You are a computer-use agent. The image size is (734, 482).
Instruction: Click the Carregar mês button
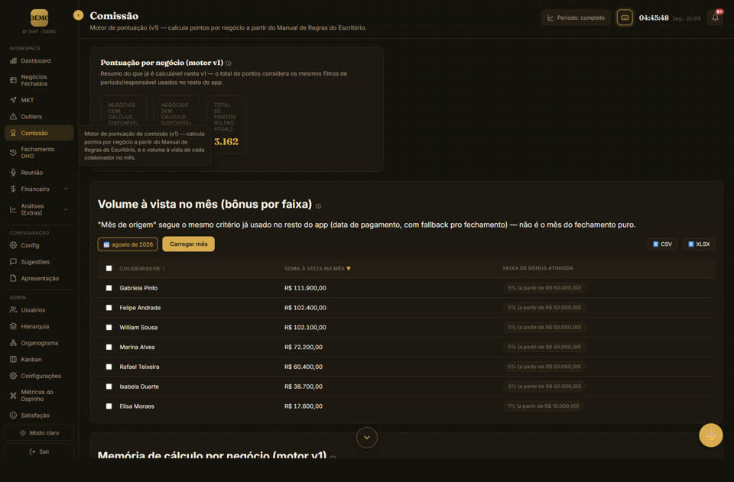[189, 244]
